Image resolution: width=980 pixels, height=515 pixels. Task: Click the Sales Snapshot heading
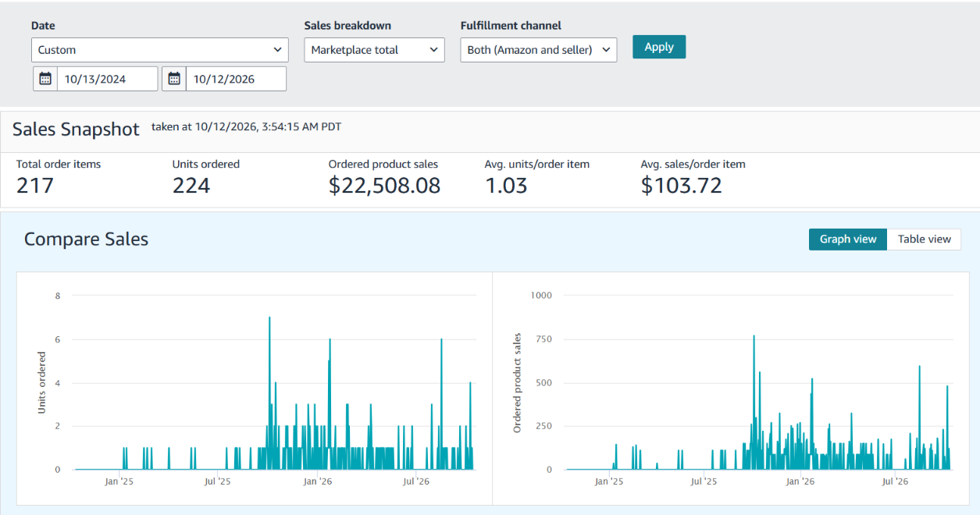(x=76, y=130)
